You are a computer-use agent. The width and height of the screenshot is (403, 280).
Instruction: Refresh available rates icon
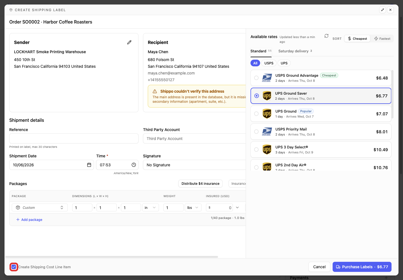(x=326, y=36)
